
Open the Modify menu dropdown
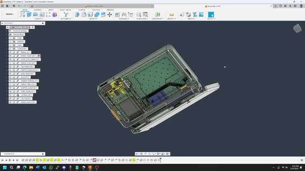click(93, 19)
